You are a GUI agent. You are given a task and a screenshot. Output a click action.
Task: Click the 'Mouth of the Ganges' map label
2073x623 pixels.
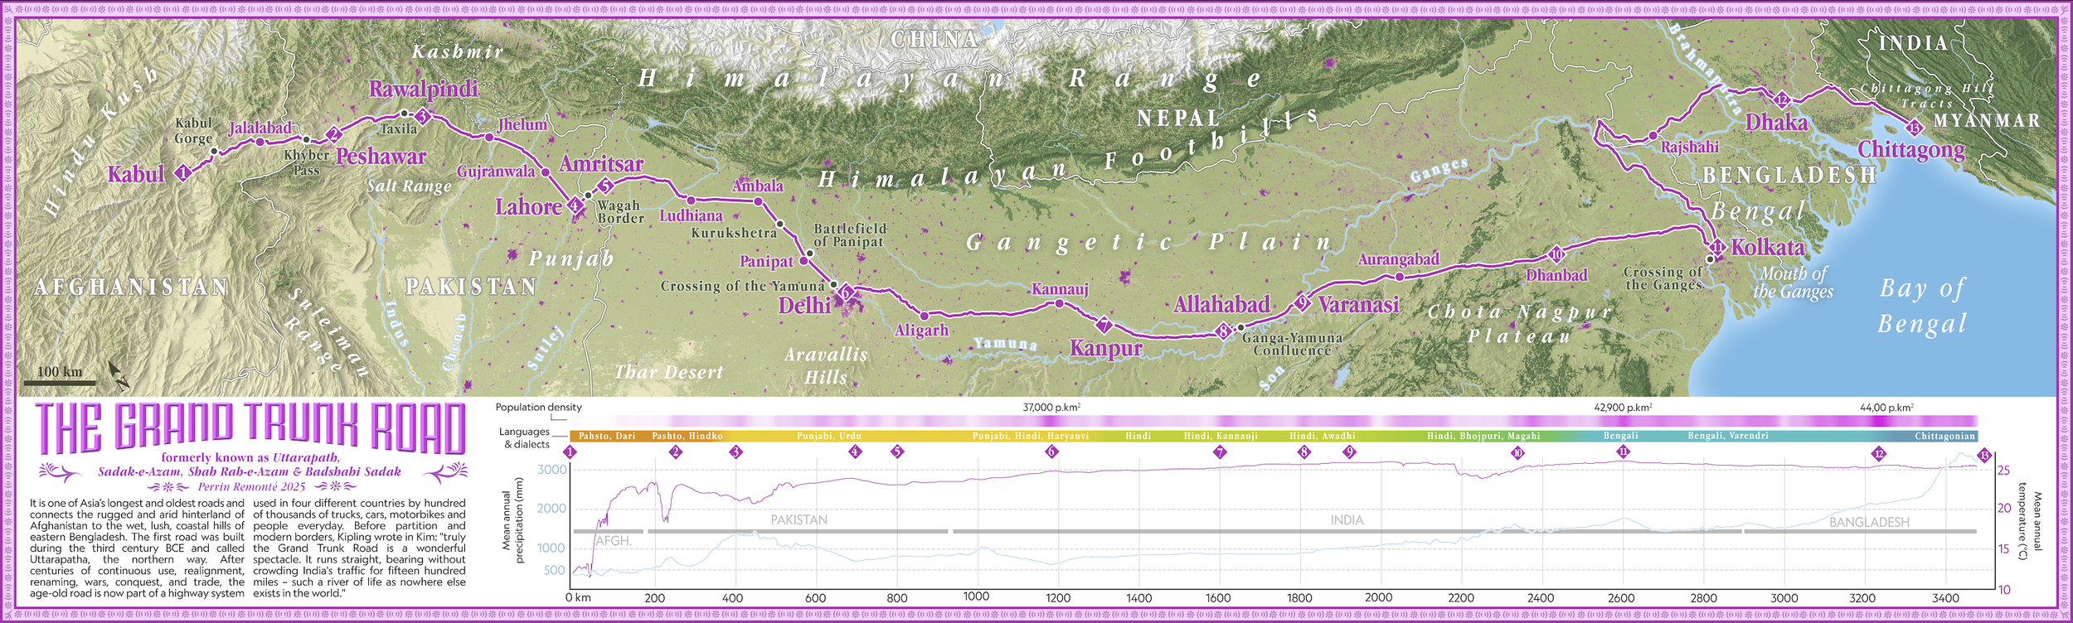point(1793,283)
